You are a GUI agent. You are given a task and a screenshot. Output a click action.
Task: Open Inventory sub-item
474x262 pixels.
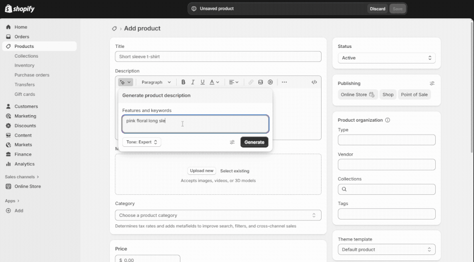point(24,65)
